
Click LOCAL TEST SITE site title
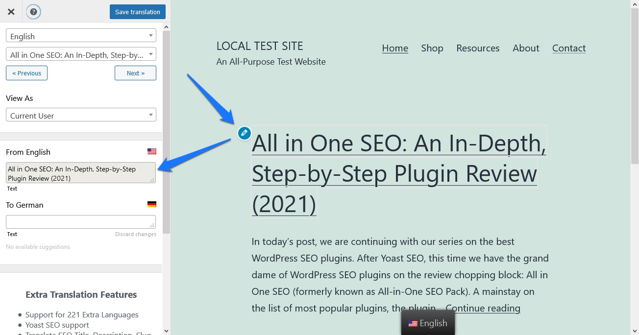point(260,46)
